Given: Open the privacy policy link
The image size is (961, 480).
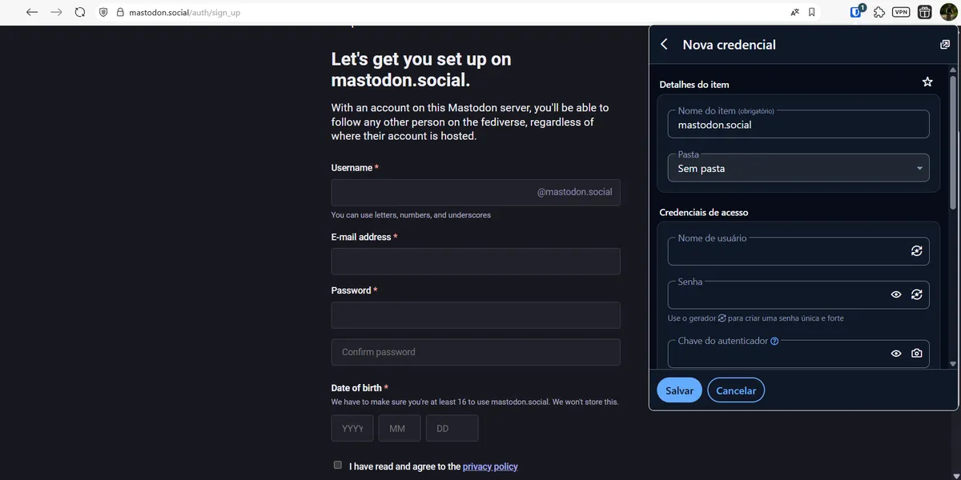Looking at the screenshot, I should pos(490,466).
